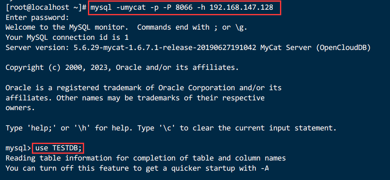Click the Commands end with ; or \g. text
The width and height of the screenshot is (390, 180).
tap(192, 28)
